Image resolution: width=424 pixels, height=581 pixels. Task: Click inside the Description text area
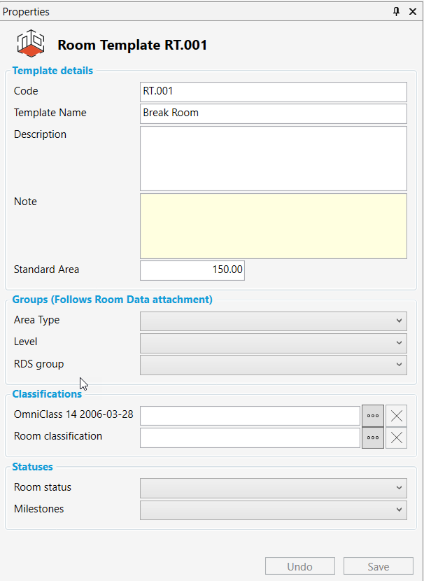273,158
